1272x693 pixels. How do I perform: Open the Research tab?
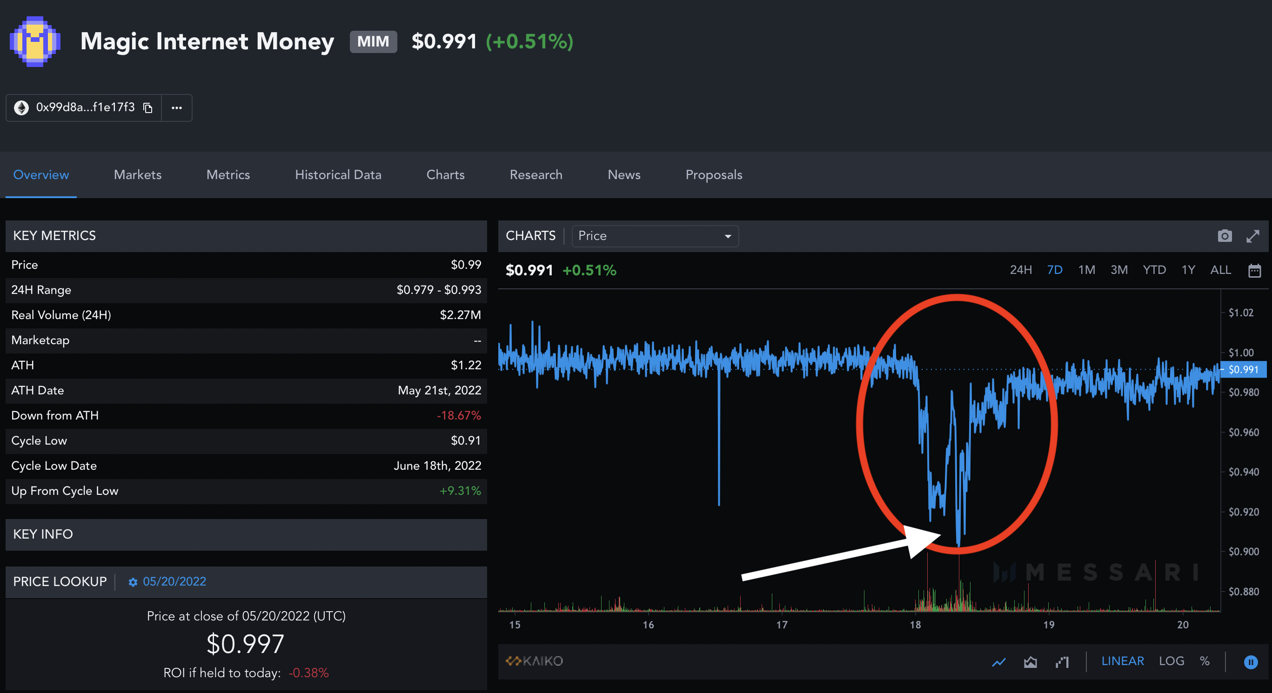click(536, 175)
